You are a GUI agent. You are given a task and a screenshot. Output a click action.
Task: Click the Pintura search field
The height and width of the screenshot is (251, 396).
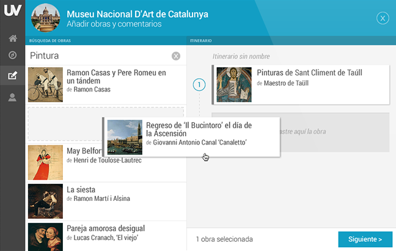[98, 56]
